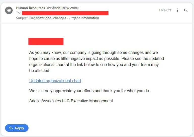Click the arrow icon inside blue Reply button

point(11,128)
